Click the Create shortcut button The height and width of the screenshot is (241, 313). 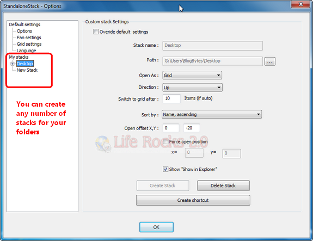click(x=193, y=200)
